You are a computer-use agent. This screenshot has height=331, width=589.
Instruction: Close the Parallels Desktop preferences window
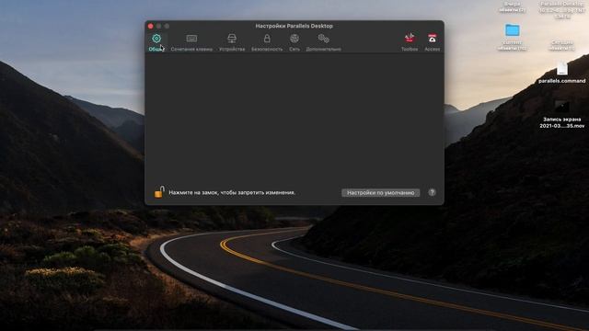click(151, 26)
